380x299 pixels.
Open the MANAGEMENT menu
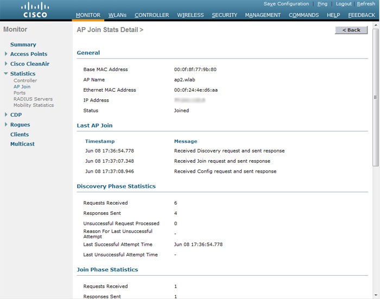pyautogui.click(x=263, y=15)
